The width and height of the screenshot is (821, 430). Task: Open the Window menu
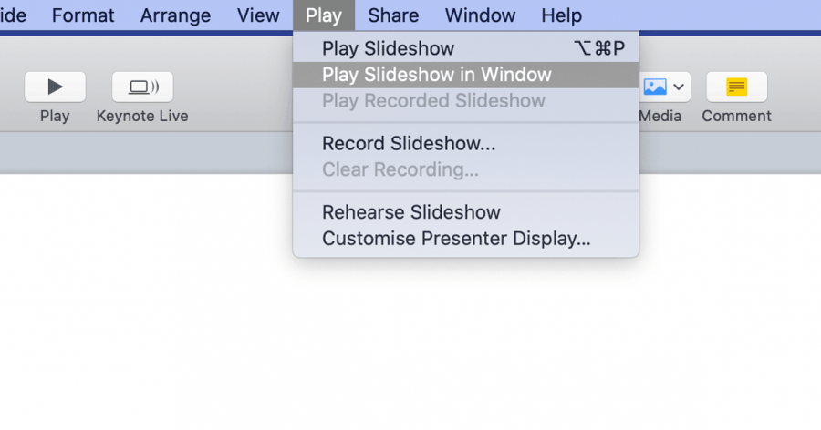480,15
